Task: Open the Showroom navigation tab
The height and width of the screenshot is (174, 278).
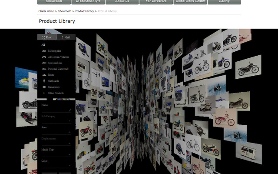Action: (x=54, y=2)
